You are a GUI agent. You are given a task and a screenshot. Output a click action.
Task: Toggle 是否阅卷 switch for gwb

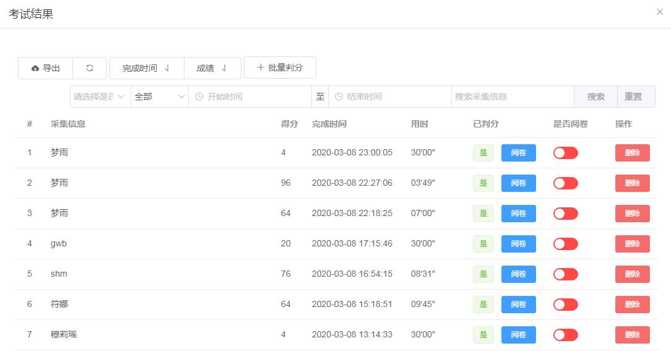pos(565,244)
